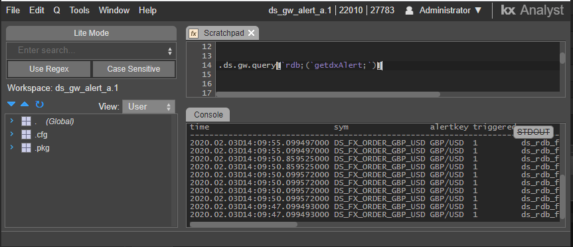Image resolution: width=573 pixels, height=247 pixels.
Task: Refresh the workspace tree
Action: click(x=39, y=105)
